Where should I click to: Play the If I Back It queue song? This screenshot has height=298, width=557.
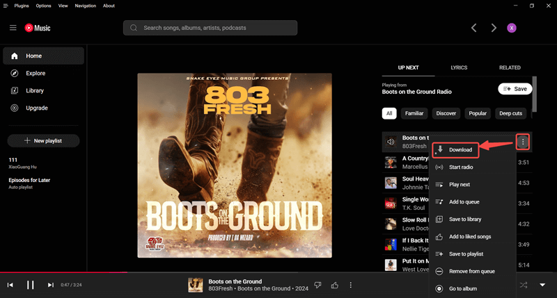[x=407, y=245]
